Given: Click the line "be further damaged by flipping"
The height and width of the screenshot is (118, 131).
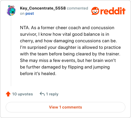Looking at the screenshot, I should (65, 67).
